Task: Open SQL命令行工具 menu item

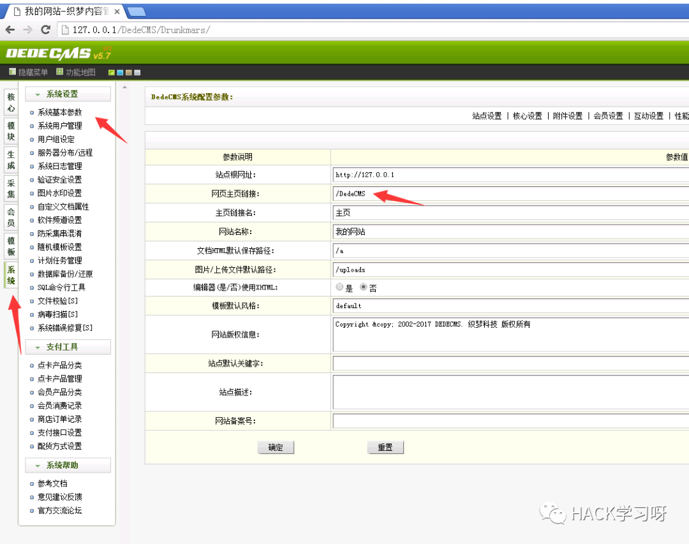Action: point(61,288)
